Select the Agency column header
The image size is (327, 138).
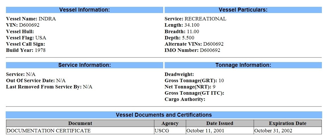click(x=170, y=123)
